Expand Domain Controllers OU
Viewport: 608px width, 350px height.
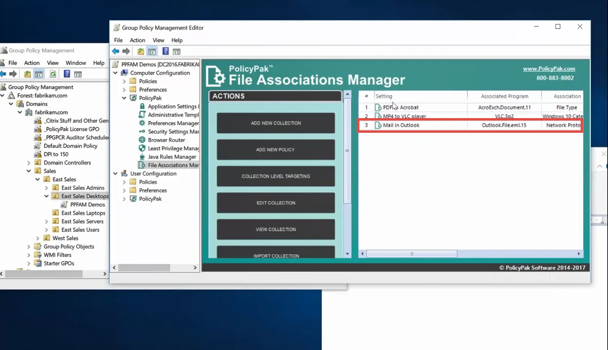click(x=29, y=163)
